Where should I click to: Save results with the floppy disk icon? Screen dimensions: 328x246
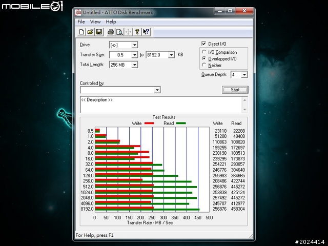tap(99, 32)
